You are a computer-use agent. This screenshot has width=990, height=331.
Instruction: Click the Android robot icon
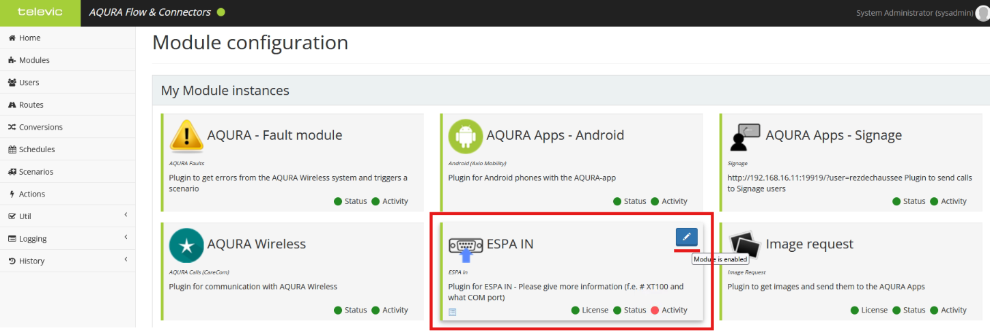[x=465, y=136]
